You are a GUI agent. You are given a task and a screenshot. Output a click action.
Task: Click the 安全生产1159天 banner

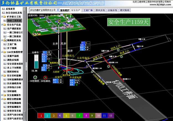click(x=129, y=22)
